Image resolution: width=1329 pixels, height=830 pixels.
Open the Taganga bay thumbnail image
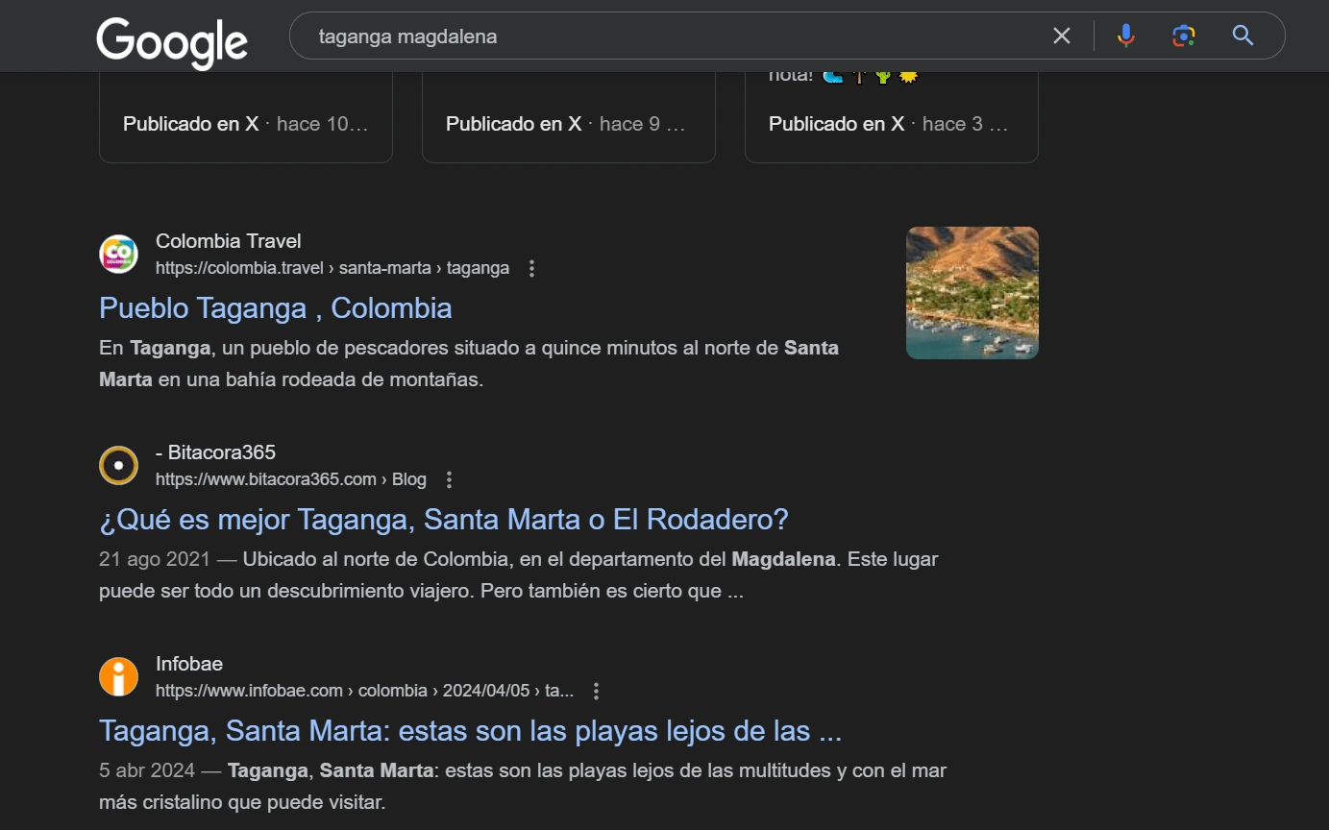(972, 293)
